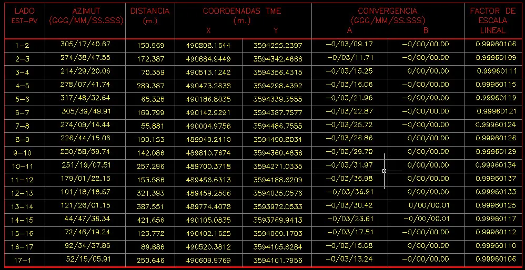Select X coordinate 490808.1644
Viewport: 525px width, 270px height.
click(x=208, y=46)
